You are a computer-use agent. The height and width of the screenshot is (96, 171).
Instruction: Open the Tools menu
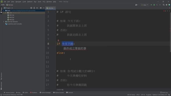tap(40, 2)
